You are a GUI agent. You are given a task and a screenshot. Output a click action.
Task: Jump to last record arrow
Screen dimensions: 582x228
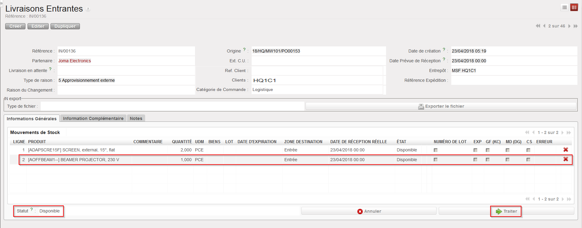tap(576, 26)
